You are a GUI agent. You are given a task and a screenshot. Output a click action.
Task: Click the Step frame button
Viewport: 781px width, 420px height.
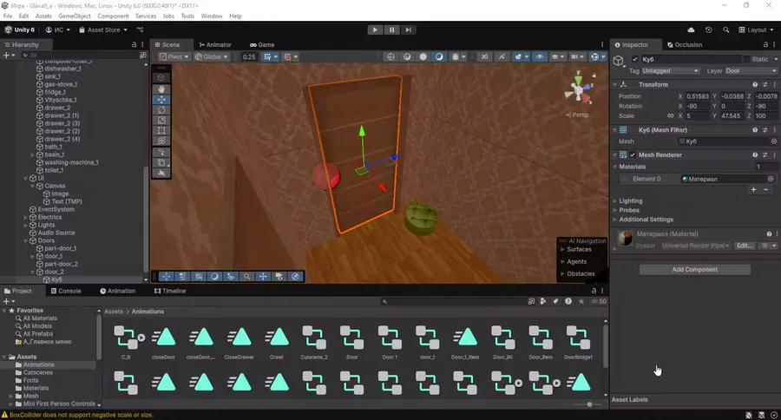point(408,30)
